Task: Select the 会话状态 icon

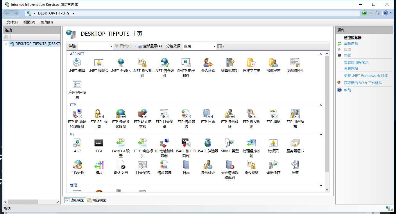Action: (208, 63)
